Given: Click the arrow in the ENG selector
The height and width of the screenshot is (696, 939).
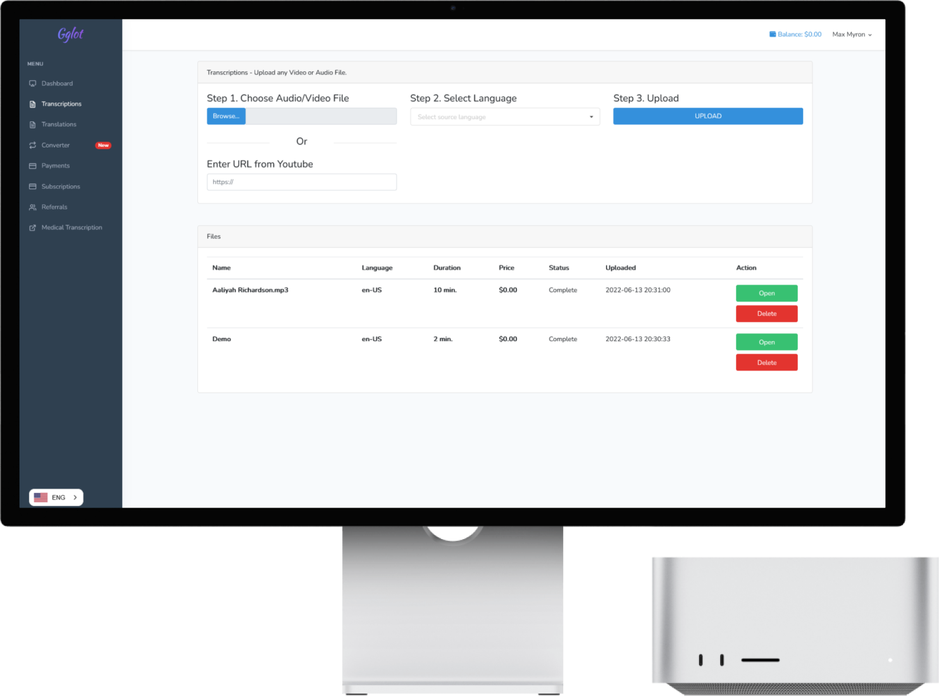Looking at the screenshot, I should 75,497.
